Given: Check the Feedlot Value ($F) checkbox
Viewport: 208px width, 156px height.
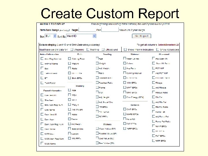Looking at the screenshot, I should (x=97, y=133).
